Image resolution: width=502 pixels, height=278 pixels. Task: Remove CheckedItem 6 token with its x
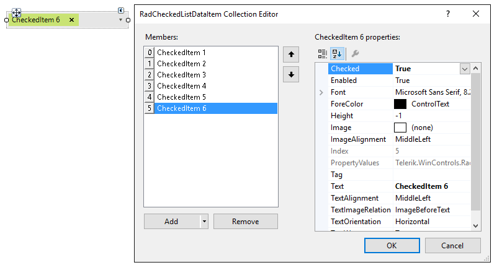[x=72, y=20]
